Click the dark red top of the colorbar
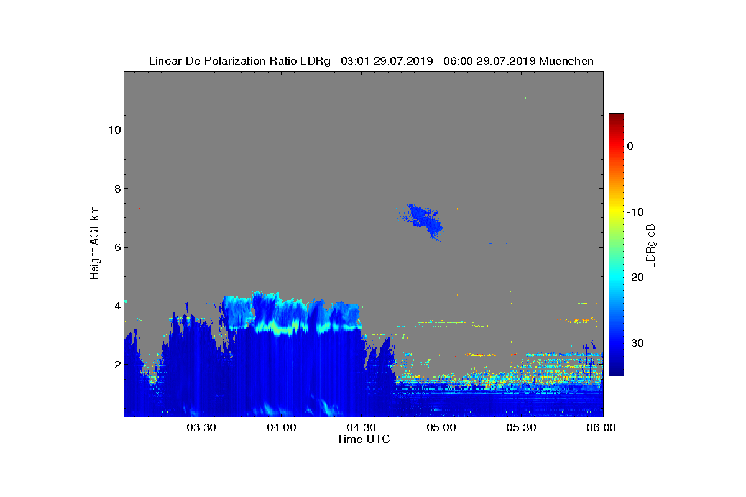The height and width of the screenshot is (497, 746). point(616,117)
